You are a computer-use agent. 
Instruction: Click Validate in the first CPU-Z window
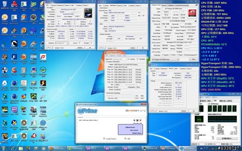click(x=80, y=48)
